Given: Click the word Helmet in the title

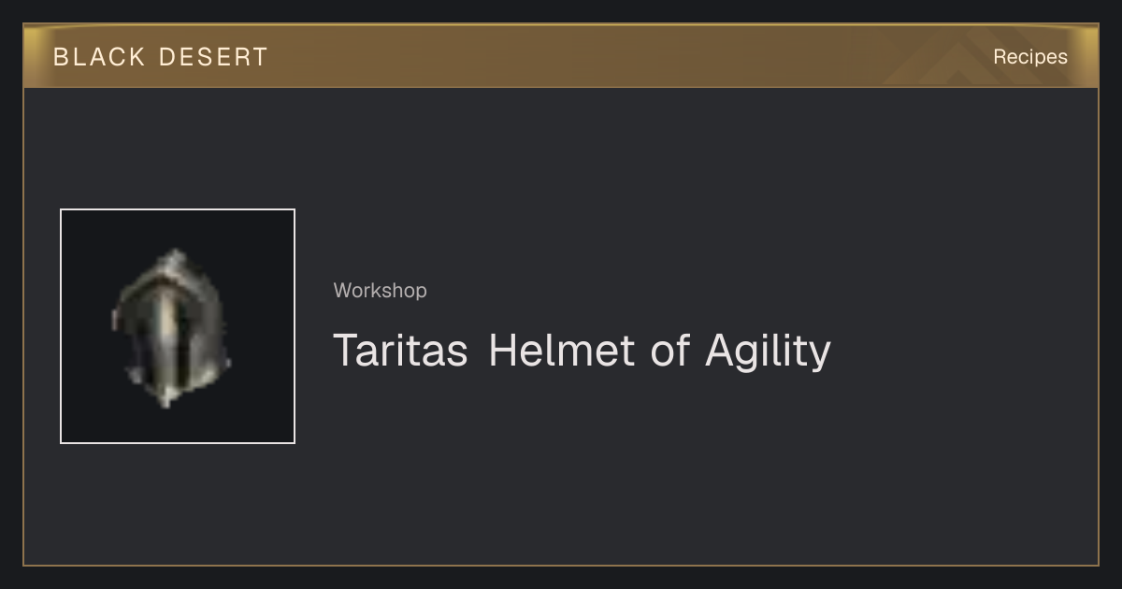Looking at the screenshot, I should point(561,351).
